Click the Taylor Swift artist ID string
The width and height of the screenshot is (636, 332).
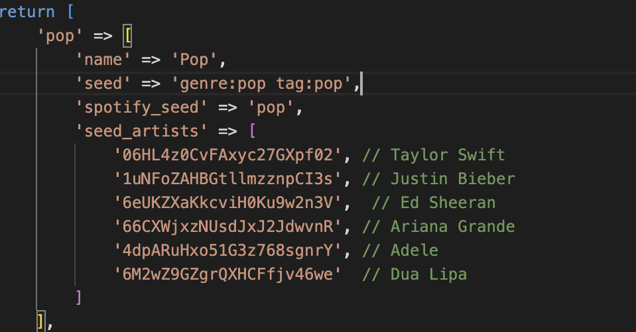pos(227,155)
